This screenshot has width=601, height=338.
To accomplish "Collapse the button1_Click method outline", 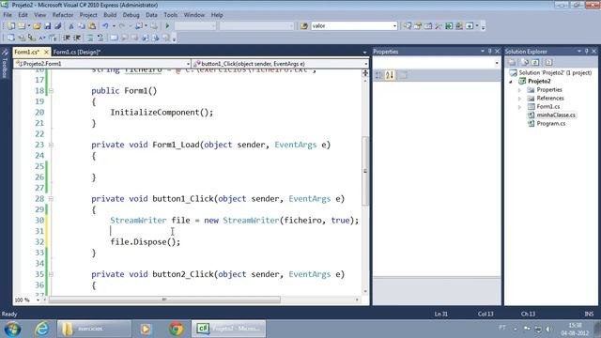I will pos(51,199).
